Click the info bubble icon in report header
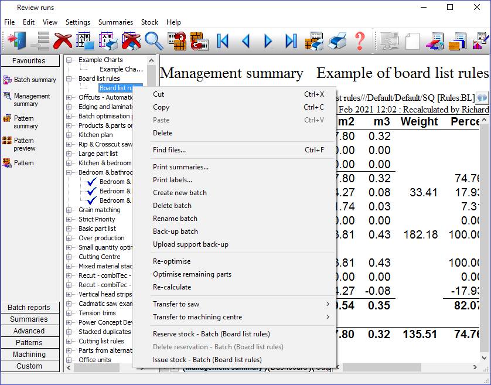The width and height of the screenshot is (491, 385). coord(482,98)
